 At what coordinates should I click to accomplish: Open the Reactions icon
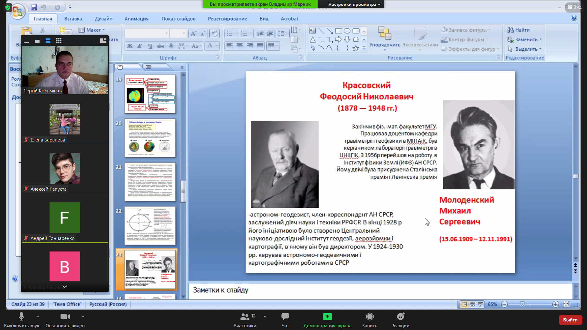click(x=400, y=317)
